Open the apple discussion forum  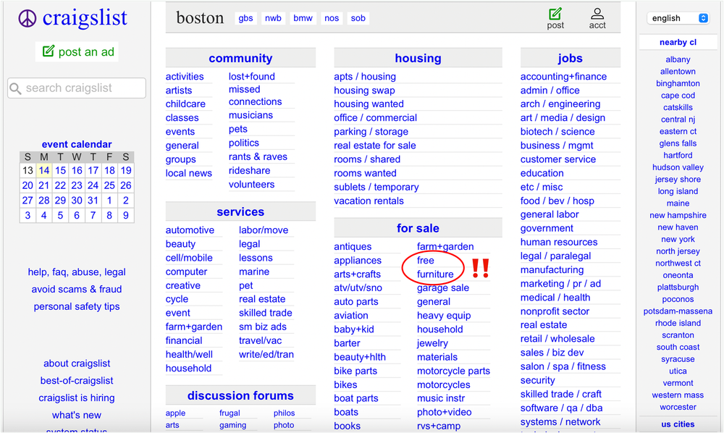[x=175, y=413]
